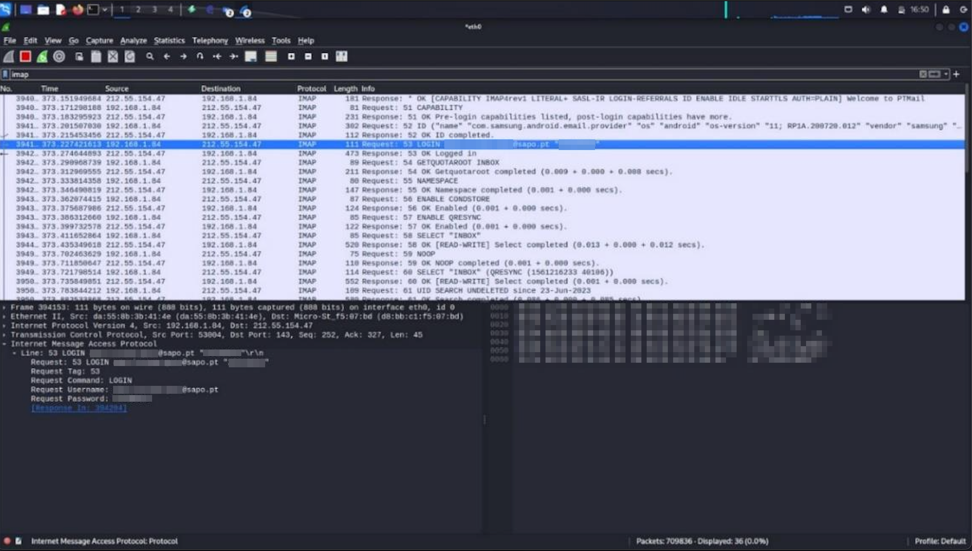Stop the live packet capture

coord(25,56)
